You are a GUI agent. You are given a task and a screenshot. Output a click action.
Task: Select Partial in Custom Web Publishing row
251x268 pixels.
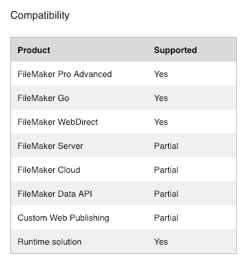tap(166, 218)
